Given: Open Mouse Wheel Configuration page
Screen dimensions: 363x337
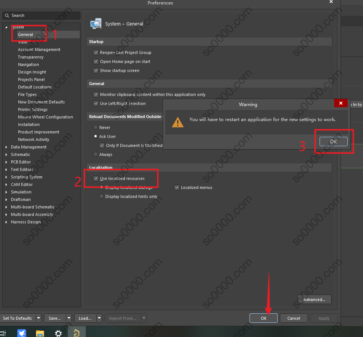Looking at the screenshot, I should (45, 117).
